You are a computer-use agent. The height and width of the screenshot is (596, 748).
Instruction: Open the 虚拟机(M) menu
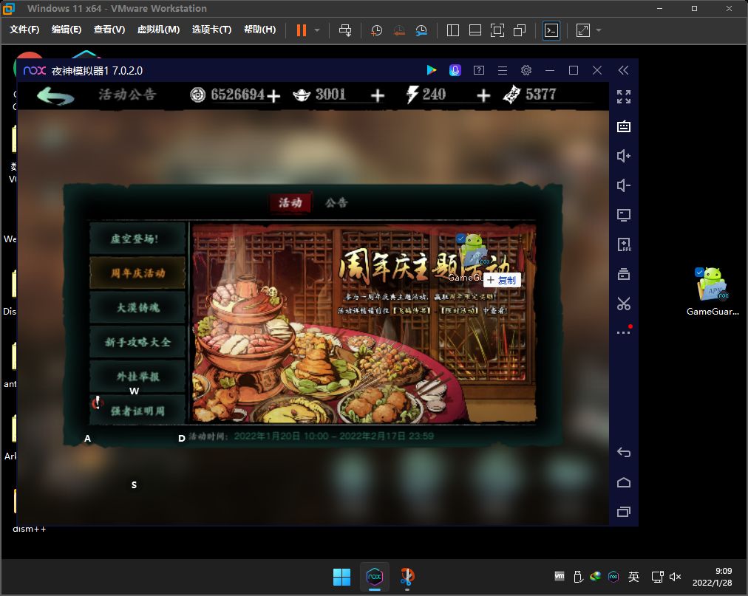pyautogui.click(x=158, y=30)
